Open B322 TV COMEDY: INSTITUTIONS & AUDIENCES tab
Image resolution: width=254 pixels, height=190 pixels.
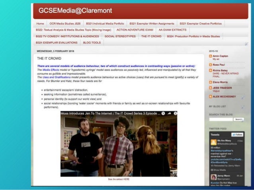coord(67,36)
